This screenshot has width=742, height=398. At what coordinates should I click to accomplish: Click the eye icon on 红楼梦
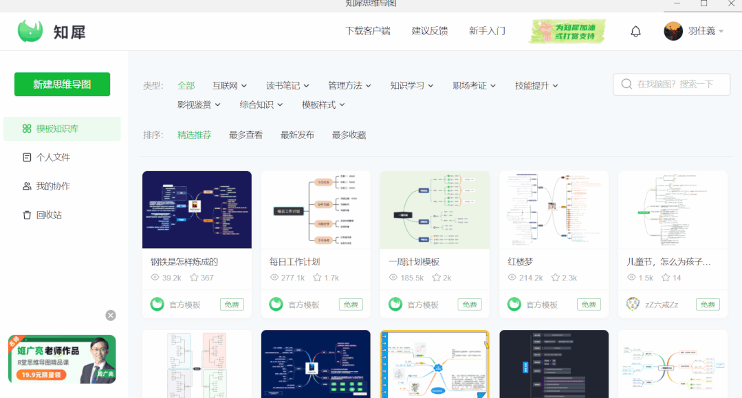pyautogui.click(x=512, y=277)
